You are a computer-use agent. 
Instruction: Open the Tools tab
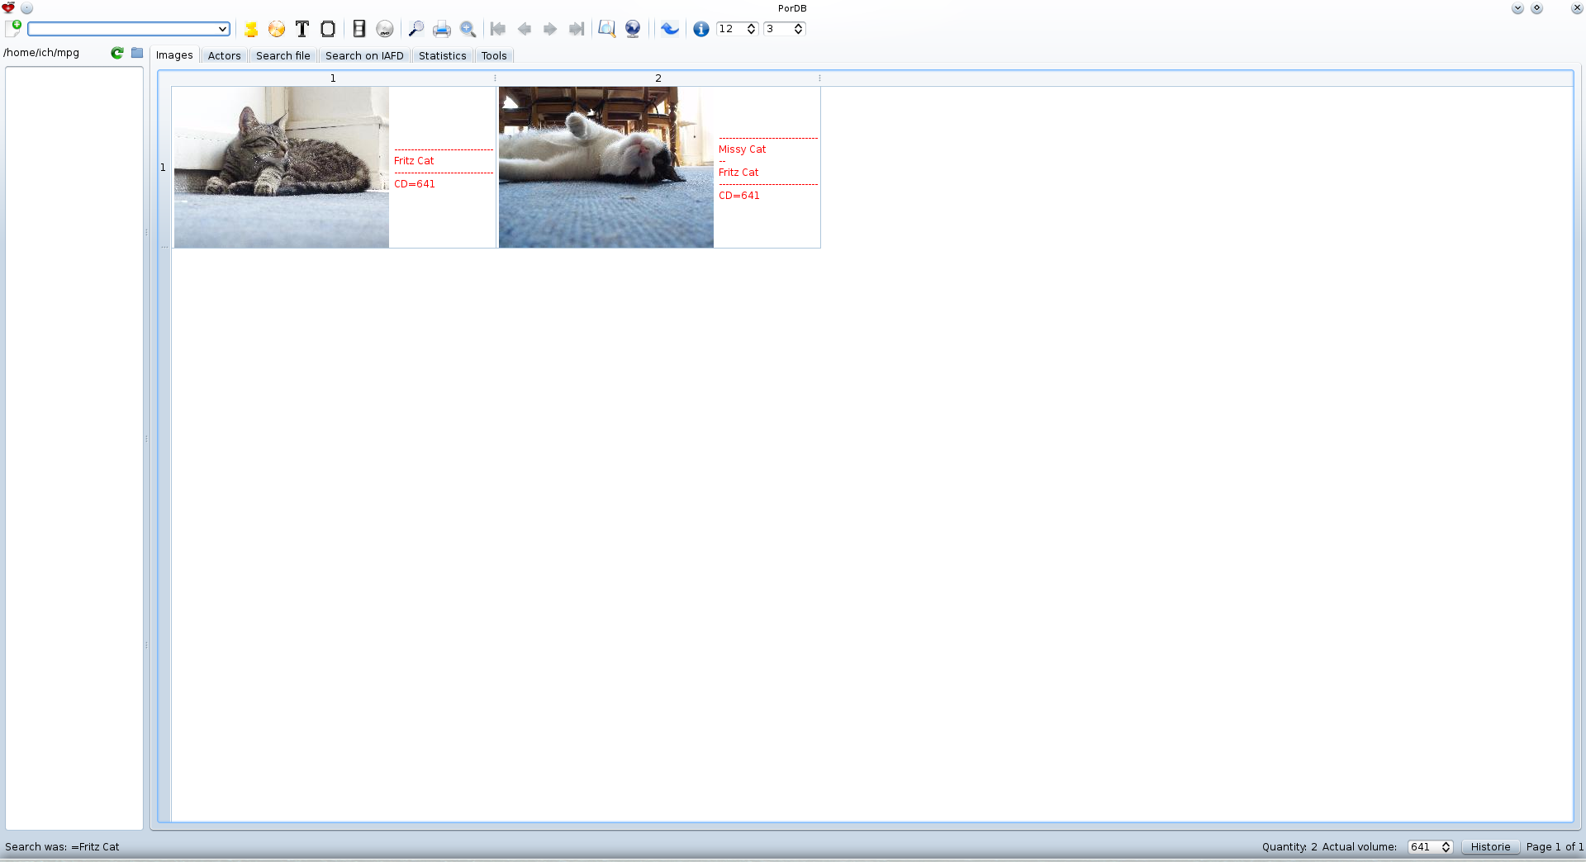(494, 56)
